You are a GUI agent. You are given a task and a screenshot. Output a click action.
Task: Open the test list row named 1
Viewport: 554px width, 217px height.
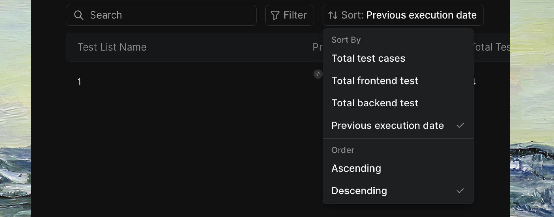click(x=79, y=82)
